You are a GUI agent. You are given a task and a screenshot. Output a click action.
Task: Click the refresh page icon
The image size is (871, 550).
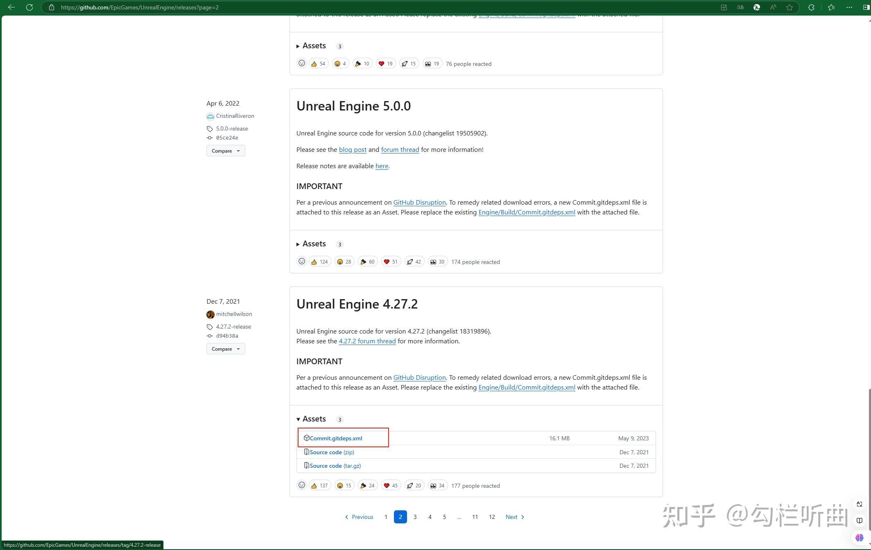(x=29, y=7)
